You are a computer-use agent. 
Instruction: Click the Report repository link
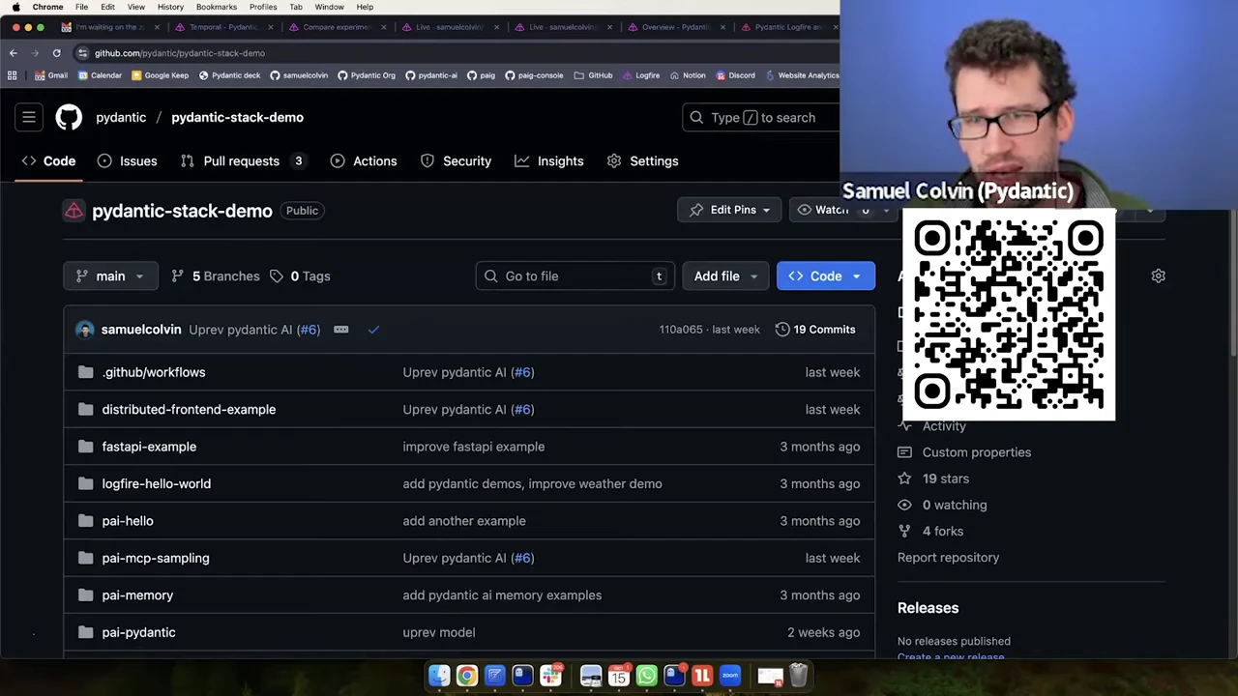click(x=948, y=558)
